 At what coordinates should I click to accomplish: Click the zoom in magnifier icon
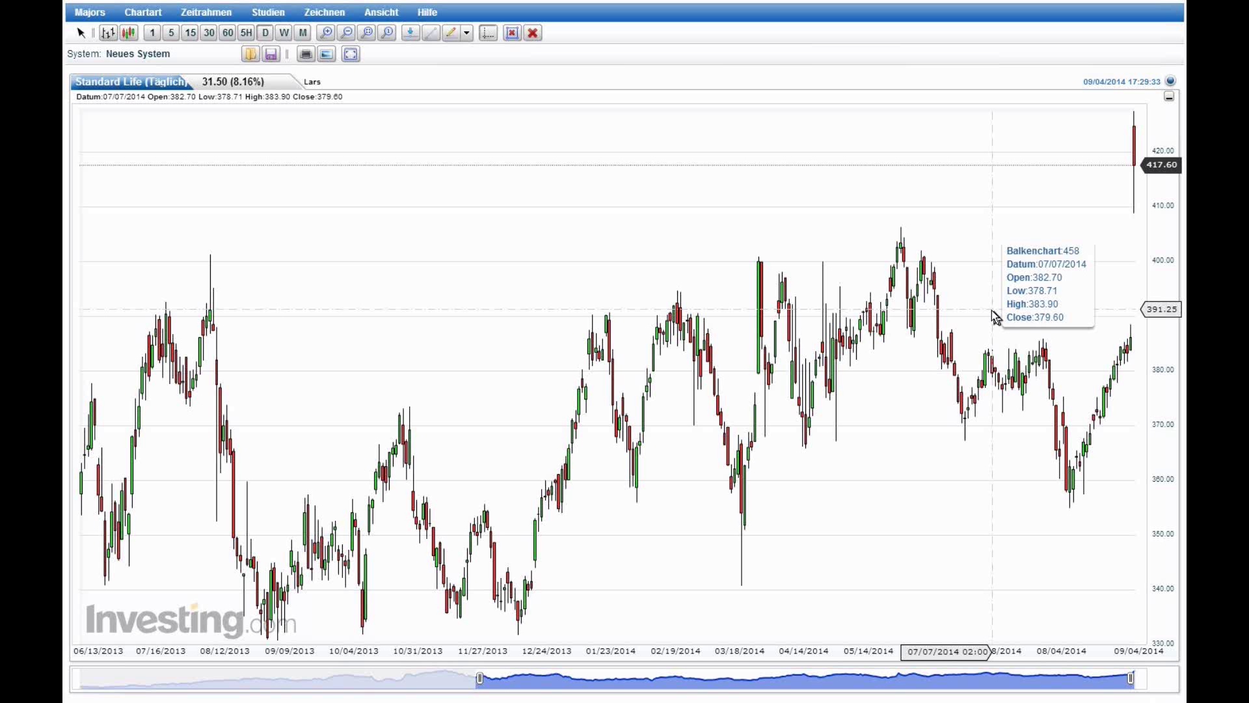(326, 33)
